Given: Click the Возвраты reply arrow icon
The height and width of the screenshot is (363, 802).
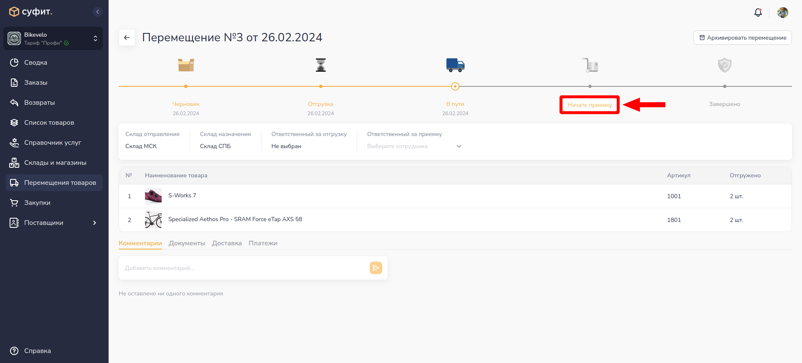Looking at the screenshot, I should [x=14, y=103].
